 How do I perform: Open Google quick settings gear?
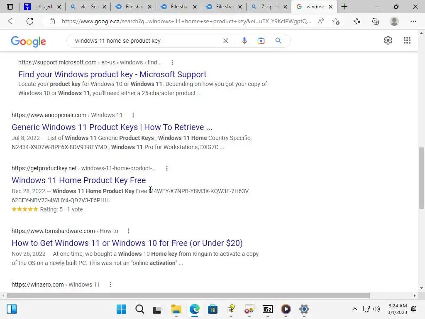(x=388, y=40)
